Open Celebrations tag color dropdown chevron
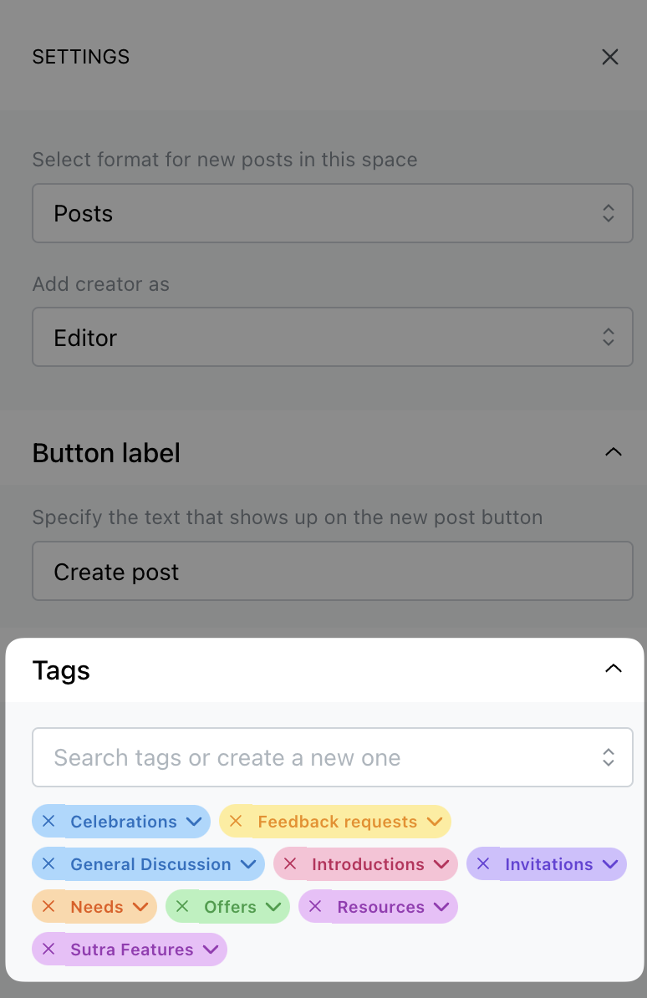The height and width of the screenshot is (998, 647). click(194, 822)
